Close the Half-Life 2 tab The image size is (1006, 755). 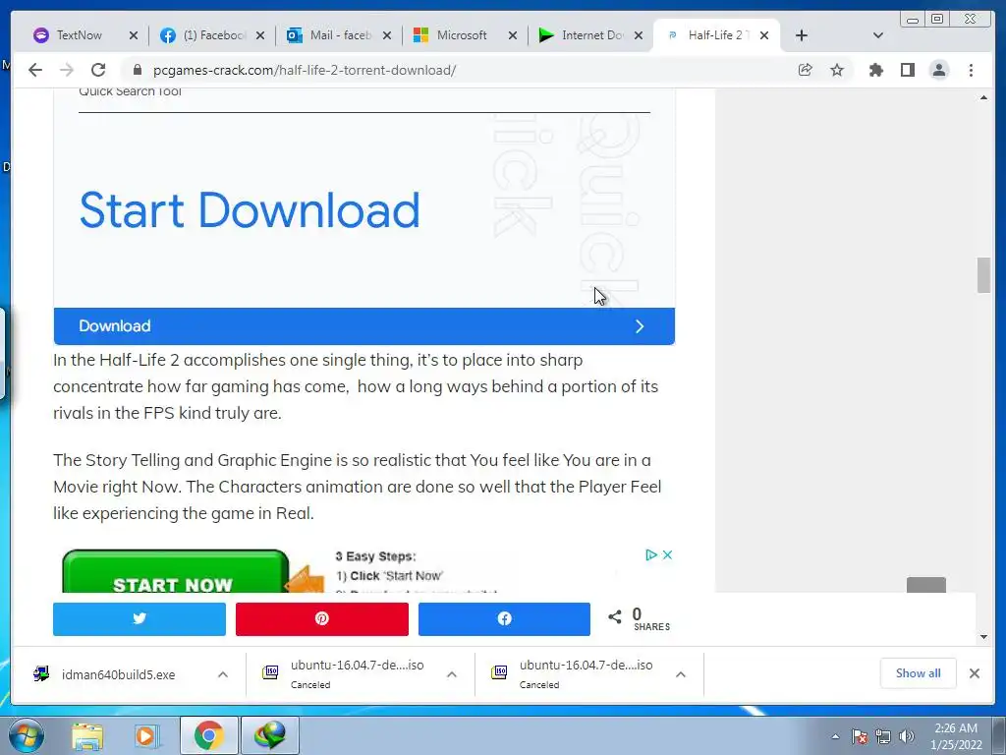(764, 35)
